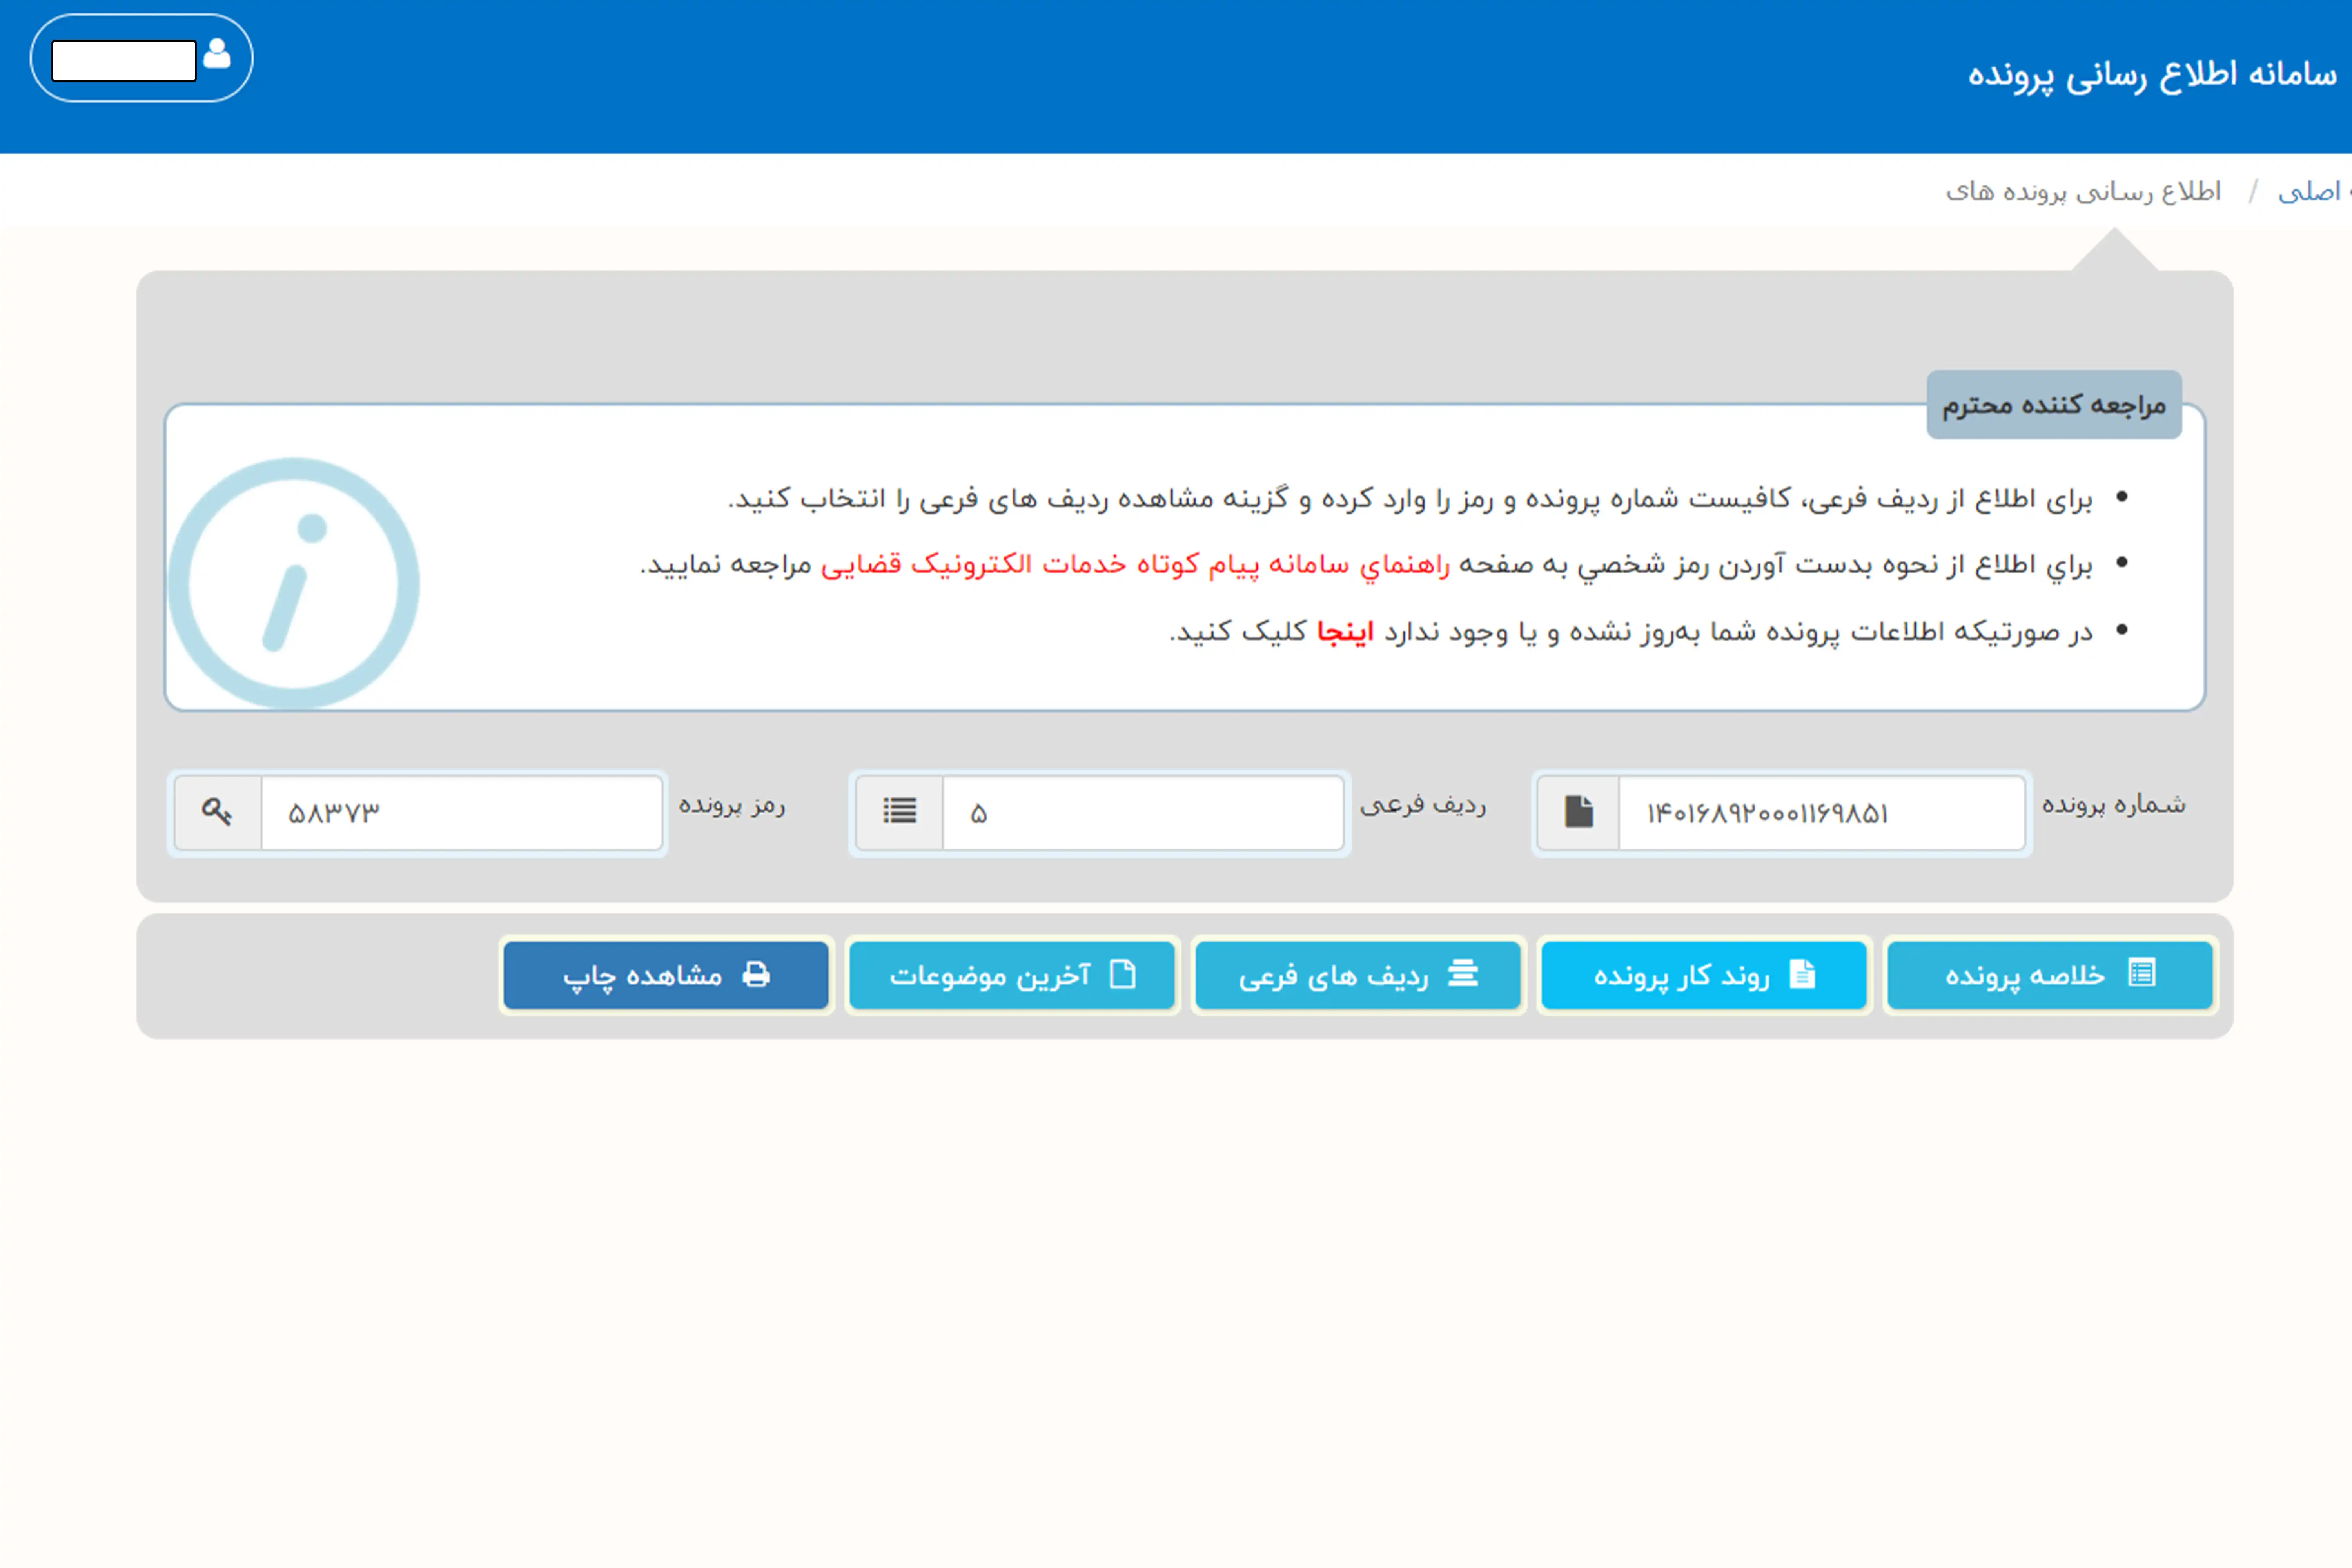Click the red اینجا link
The height and width of the screenshot is (1568, 2352).
1345,632
